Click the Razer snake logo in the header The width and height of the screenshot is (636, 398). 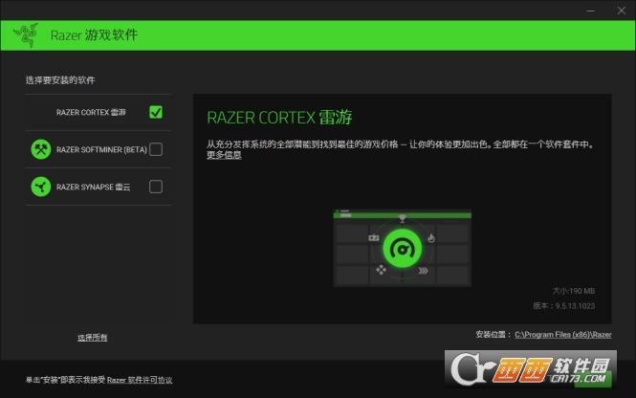(26, 34)
